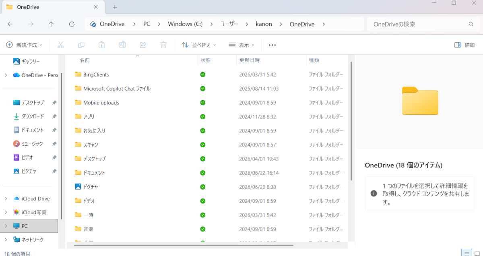Screen dimensions: 483x256
Task: Go up one folder level arrow
Action: click(51, 24)
